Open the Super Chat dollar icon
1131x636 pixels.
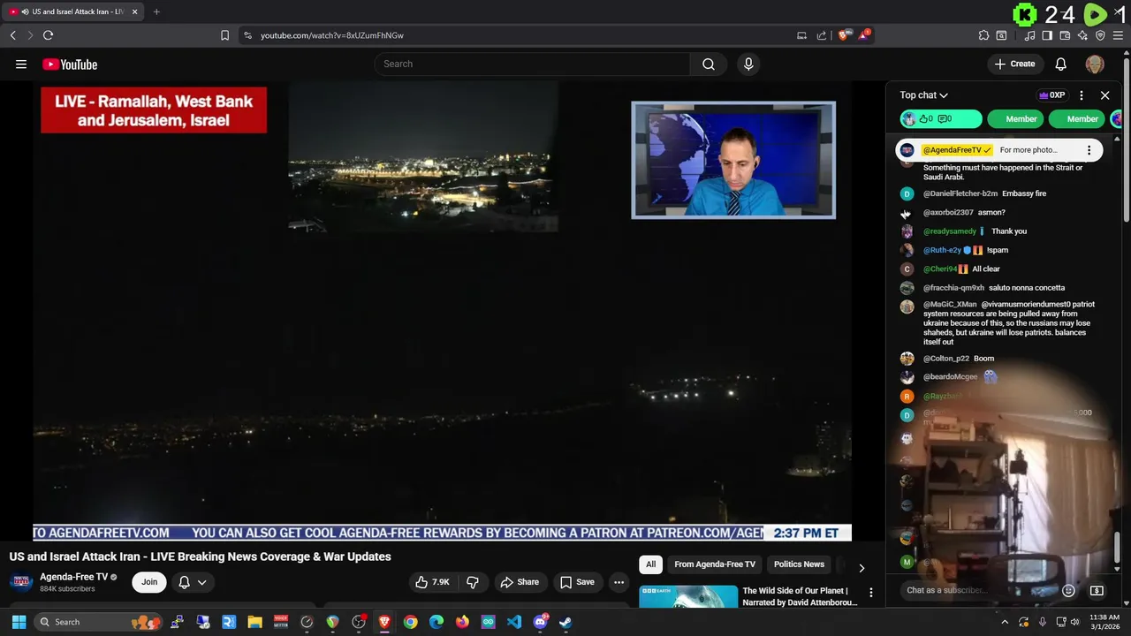[x=1097, y=590]
